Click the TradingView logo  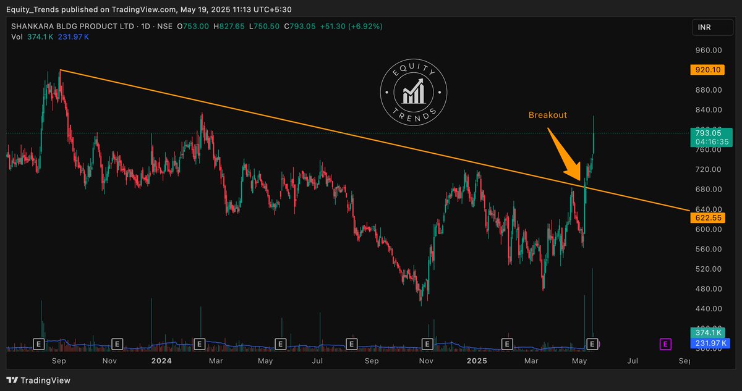pos(38,380)
